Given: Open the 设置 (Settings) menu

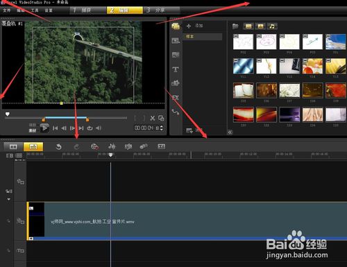Looking at the screenshot, I should click(x=49, y=10).
